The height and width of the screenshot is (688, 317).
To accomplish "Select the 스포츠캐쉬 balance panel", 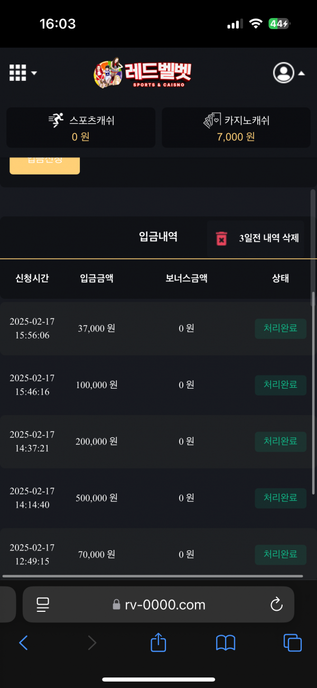I will 81,128.
